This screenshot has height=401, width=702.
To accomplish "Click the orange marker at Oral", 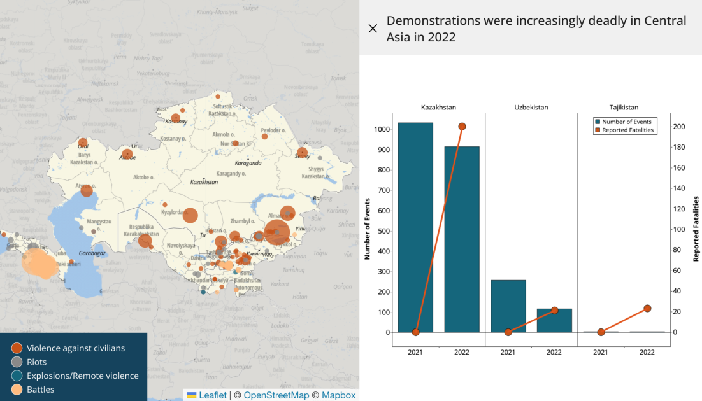I will tap(83, 143).
